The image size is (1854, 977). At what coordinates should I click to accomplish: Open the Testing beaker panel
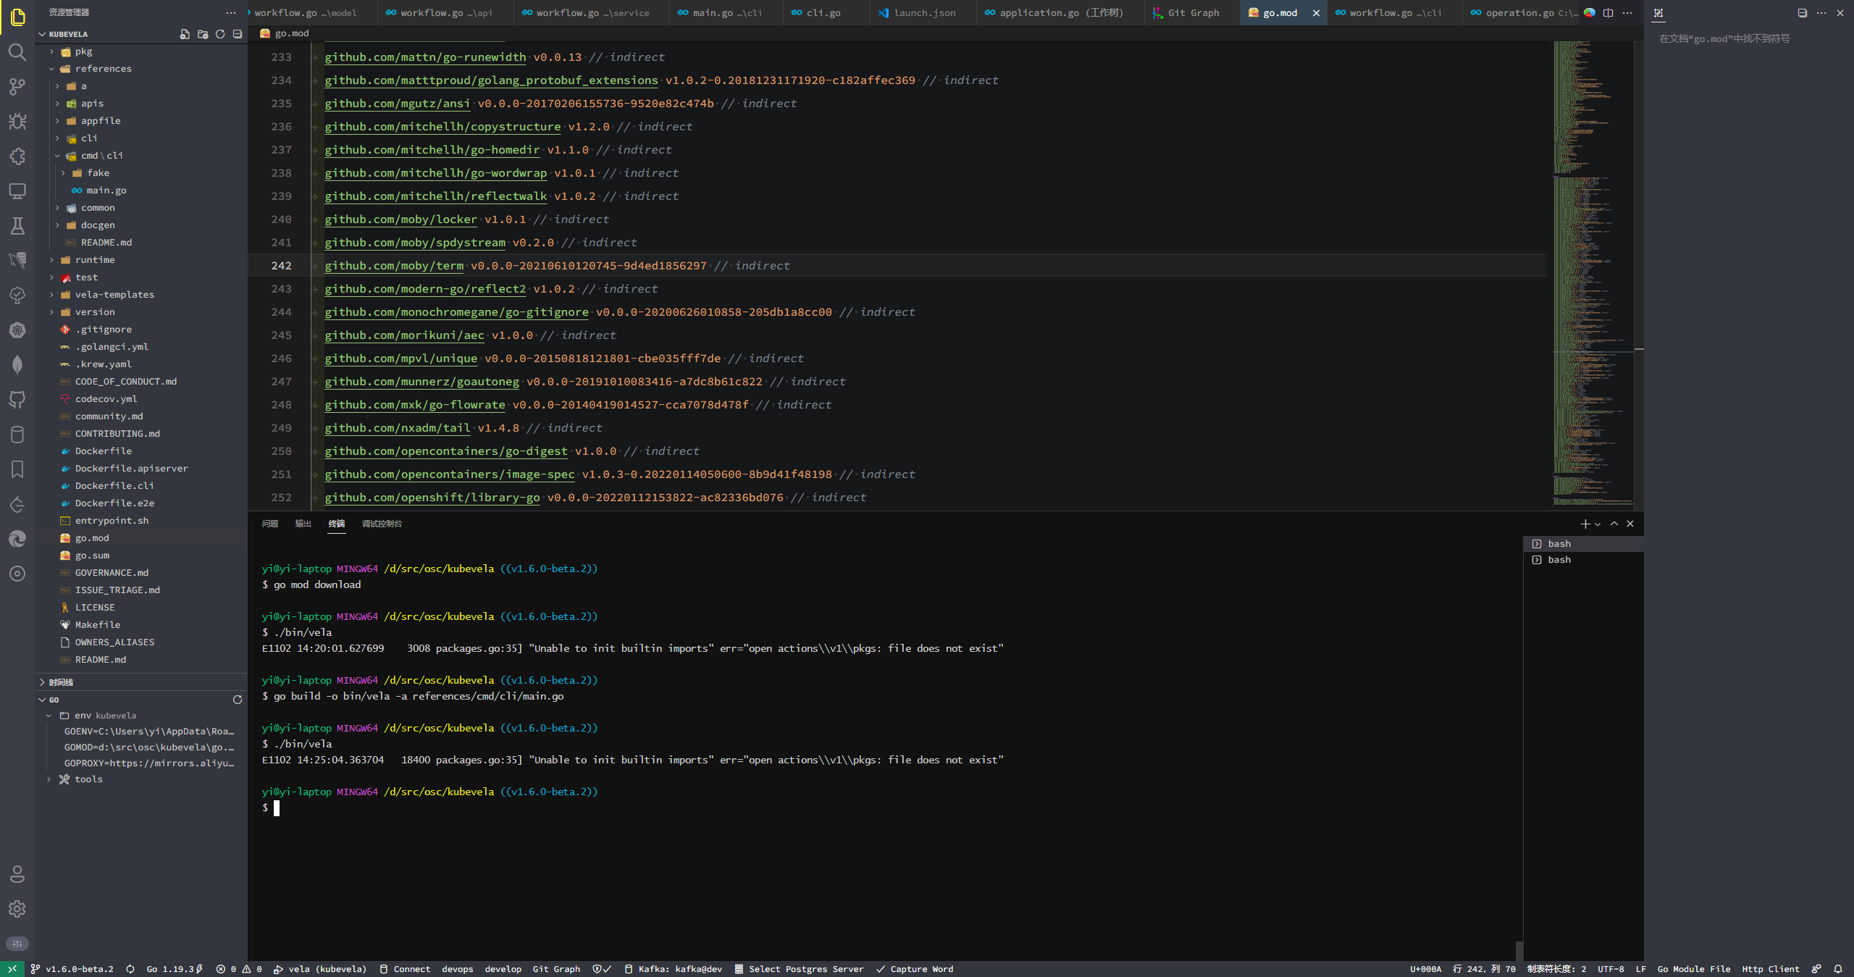click(17, 226)
